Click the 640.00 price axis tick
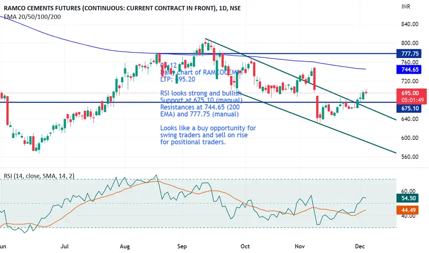429x253 pixels. pos(410,119)
